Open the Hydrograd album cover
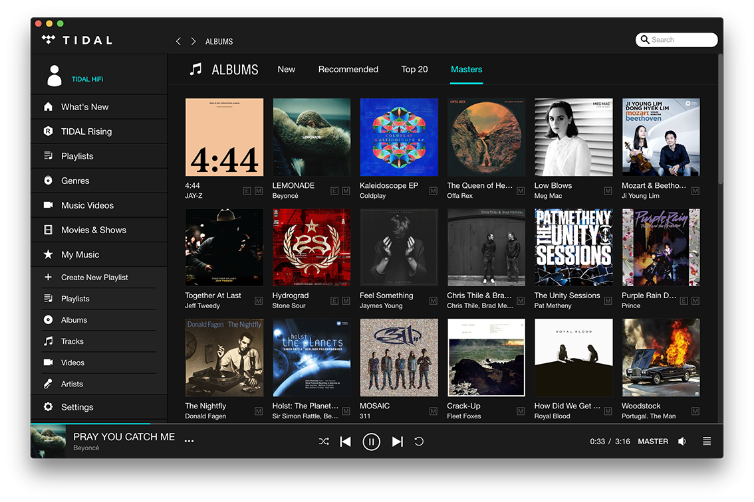 (x=312, y=248)
